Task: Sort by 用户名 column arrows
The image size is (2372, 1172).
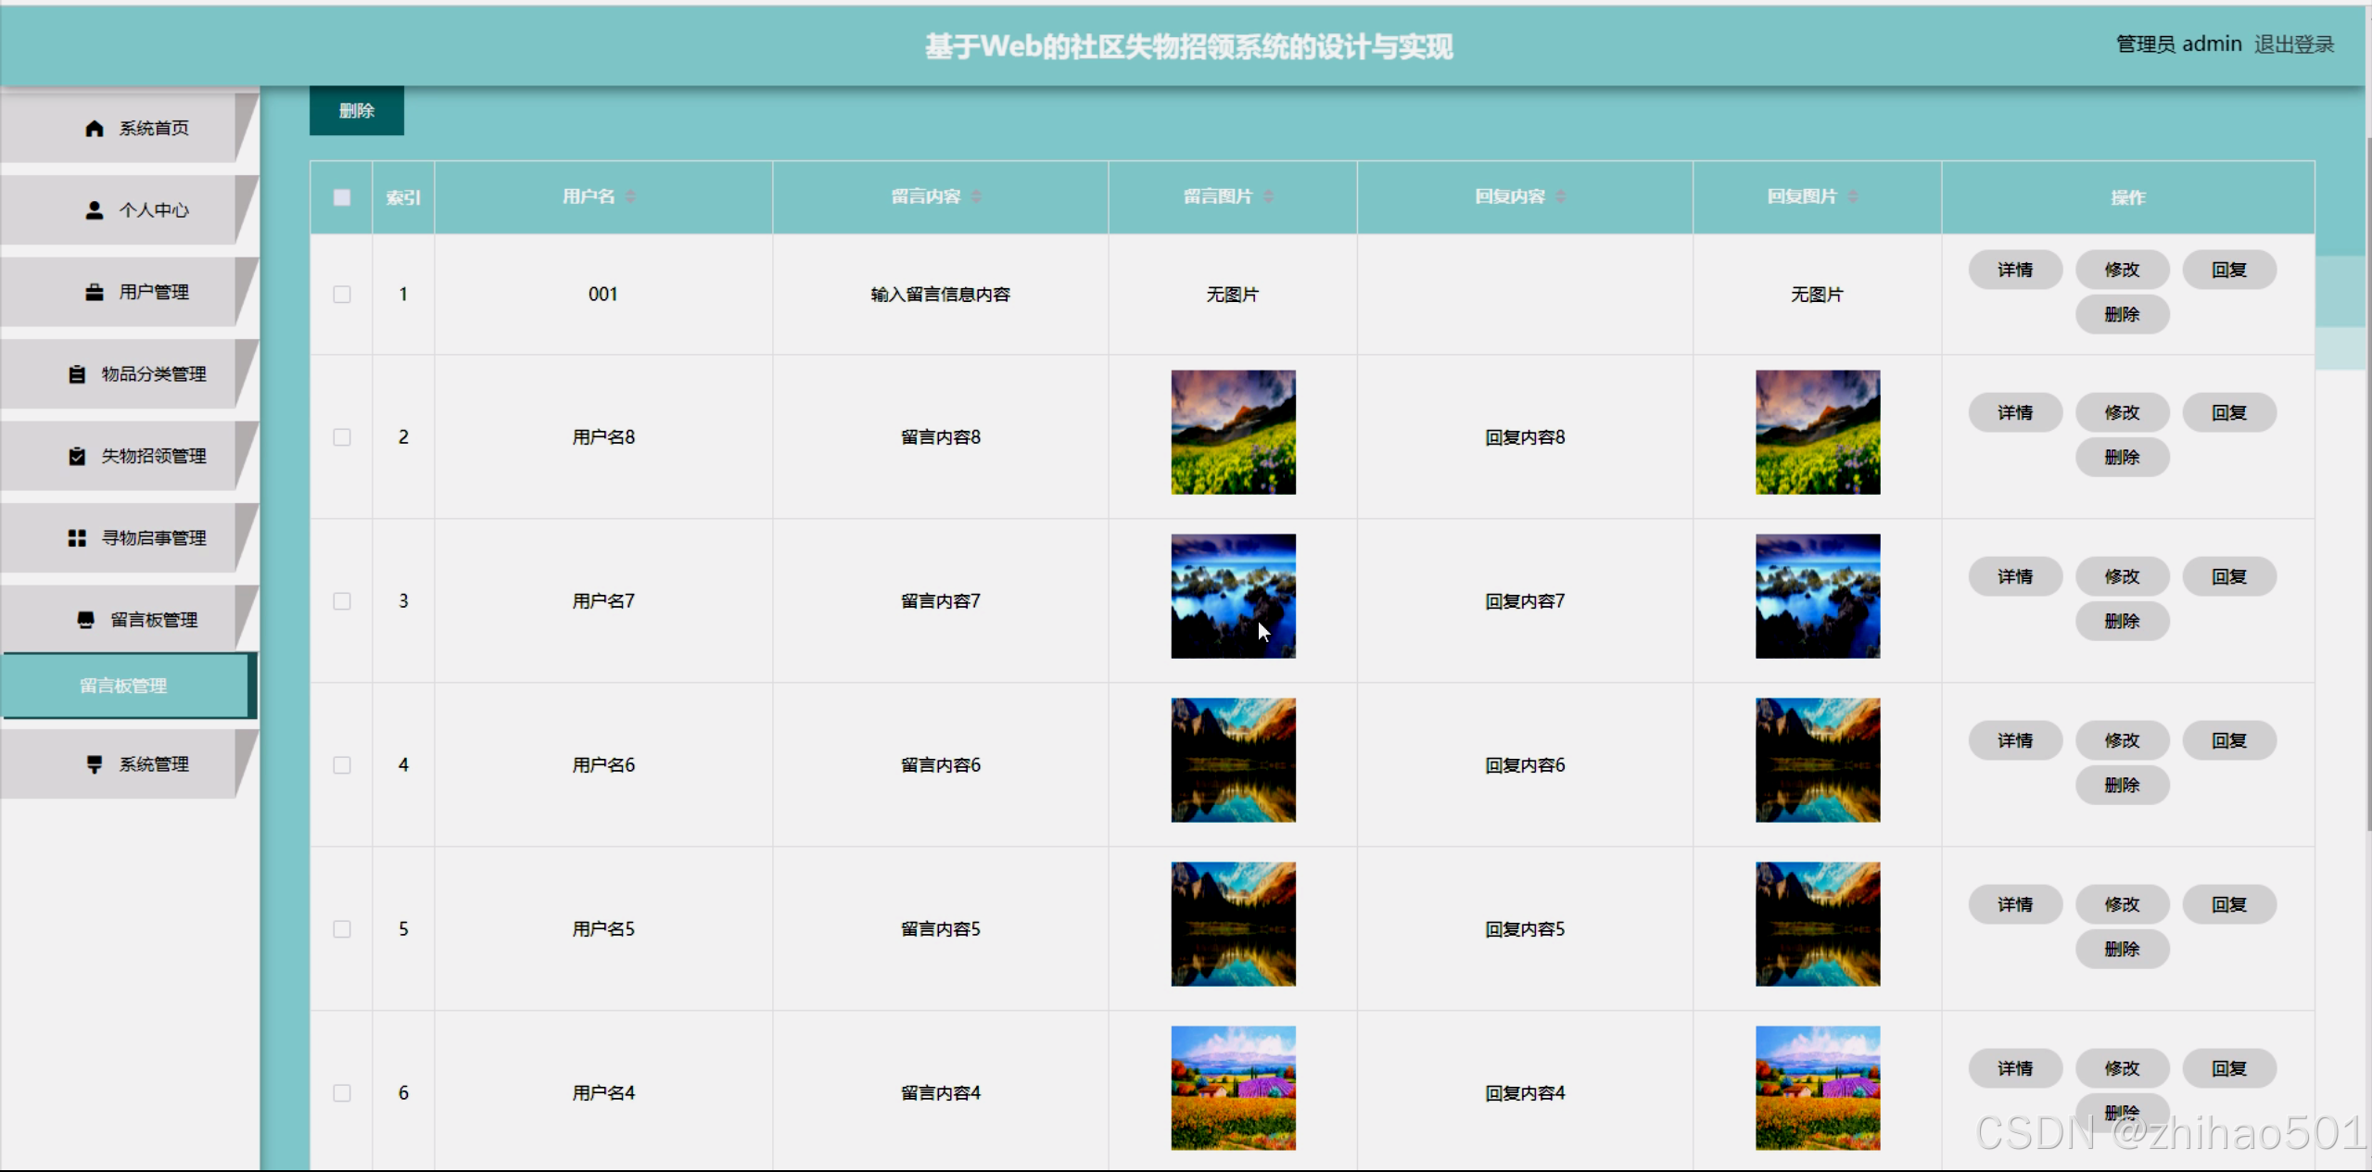Action: [630, 196]
